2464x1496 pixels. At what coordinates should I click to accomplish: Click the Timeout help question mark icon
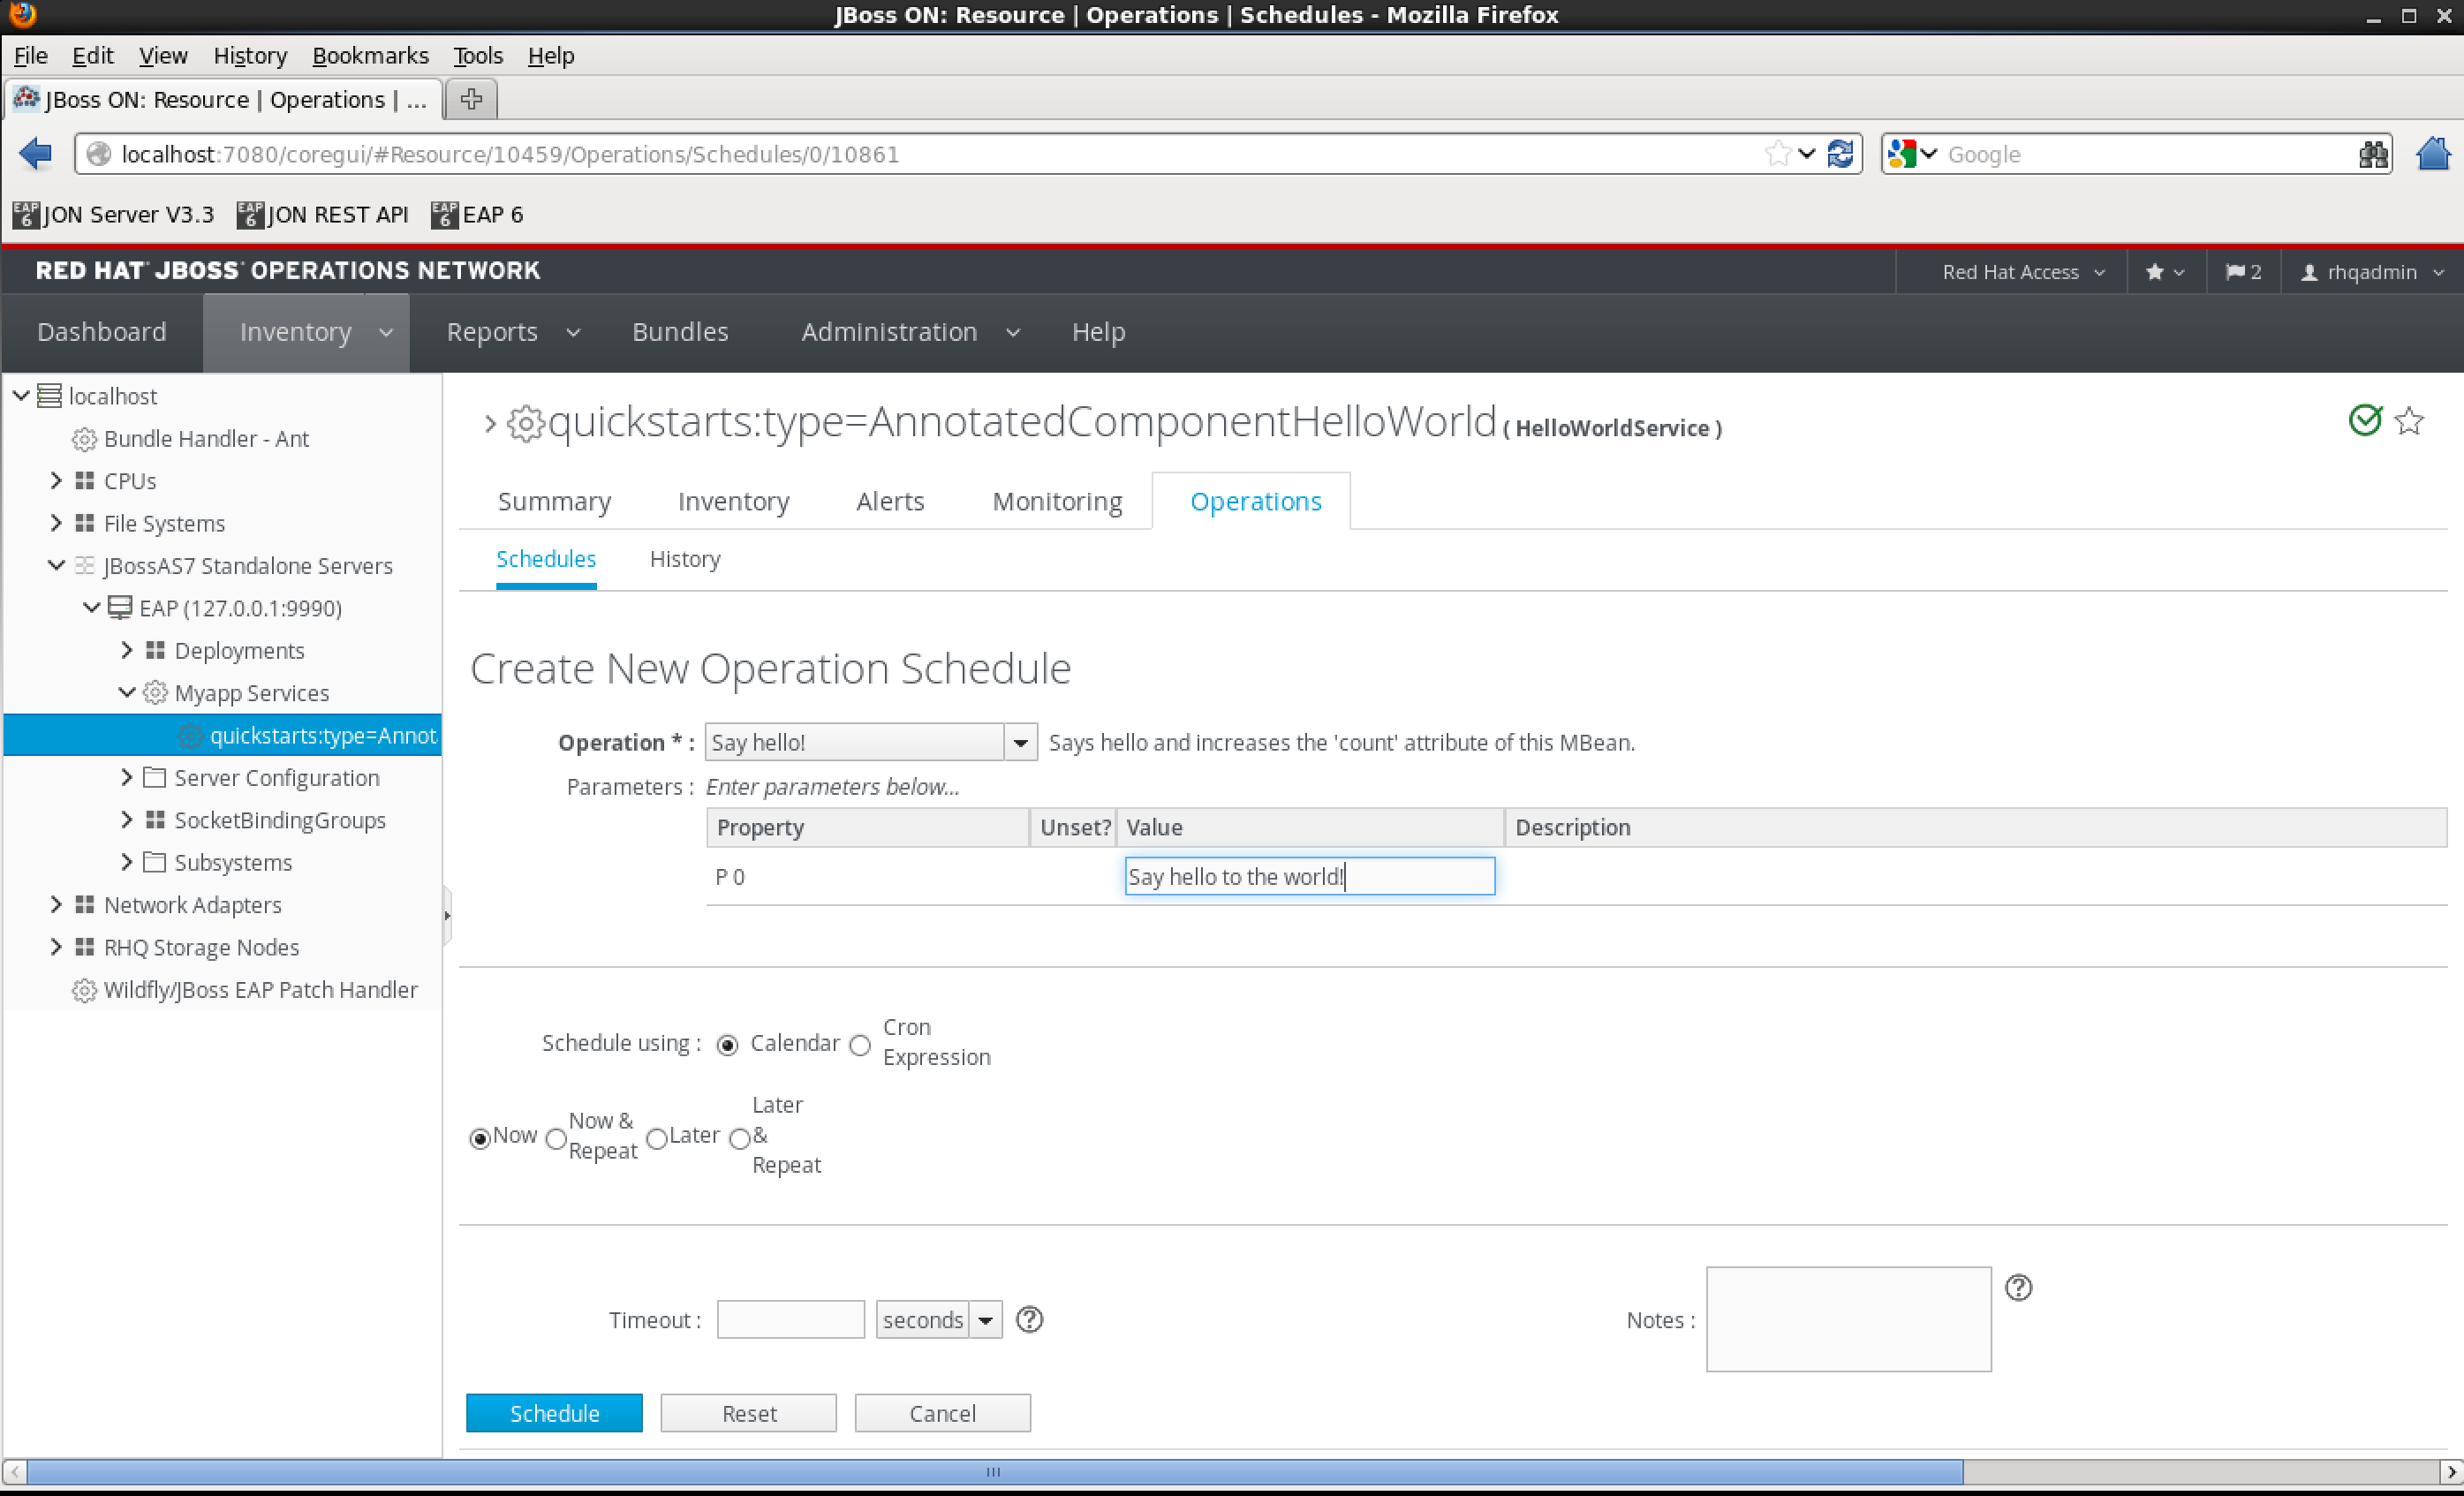(x=1029, y=1320)
